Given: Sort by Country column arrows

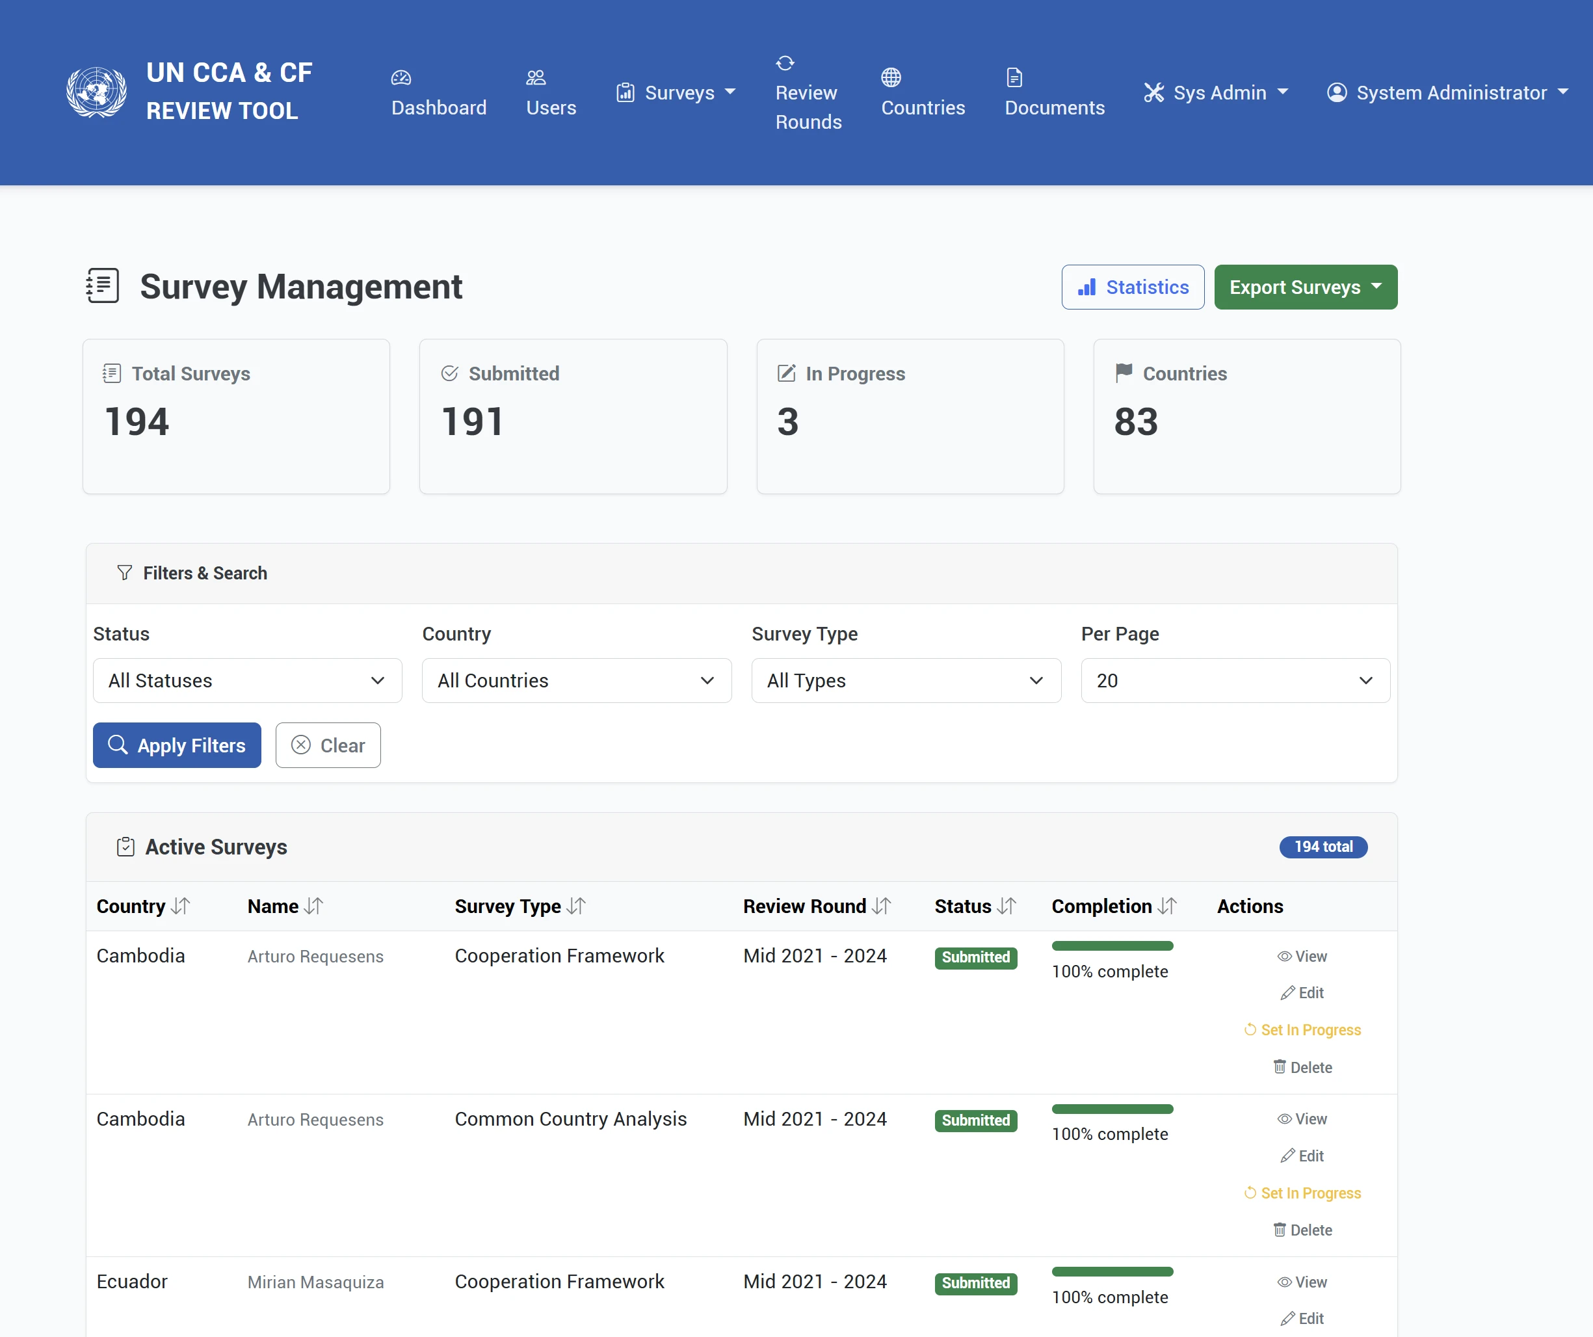Looking at the screenshot, I should tap(181, 906).
